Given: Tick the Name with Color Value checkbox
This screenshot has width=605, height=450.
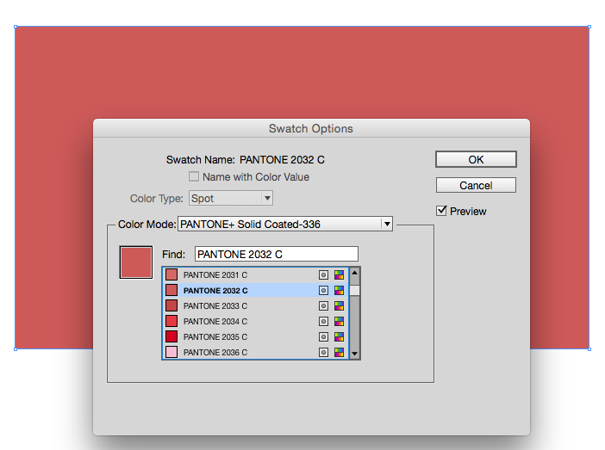Looking at the screenshot, I should coord(194,177).
